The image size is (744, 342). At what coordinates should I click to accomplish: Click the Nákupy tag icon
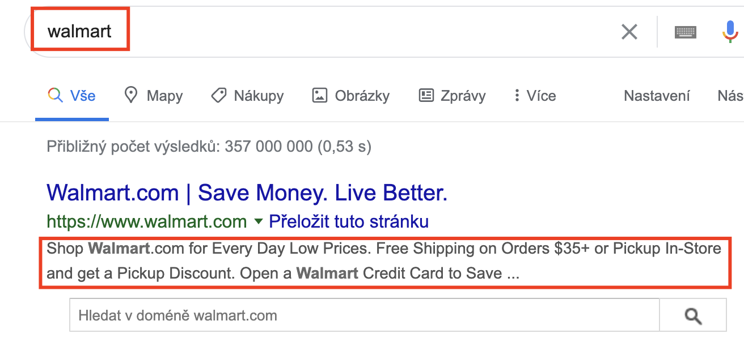pos(219,95)
